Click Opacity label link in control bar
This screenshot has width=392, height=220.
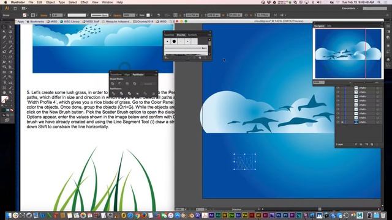point(117,15)
